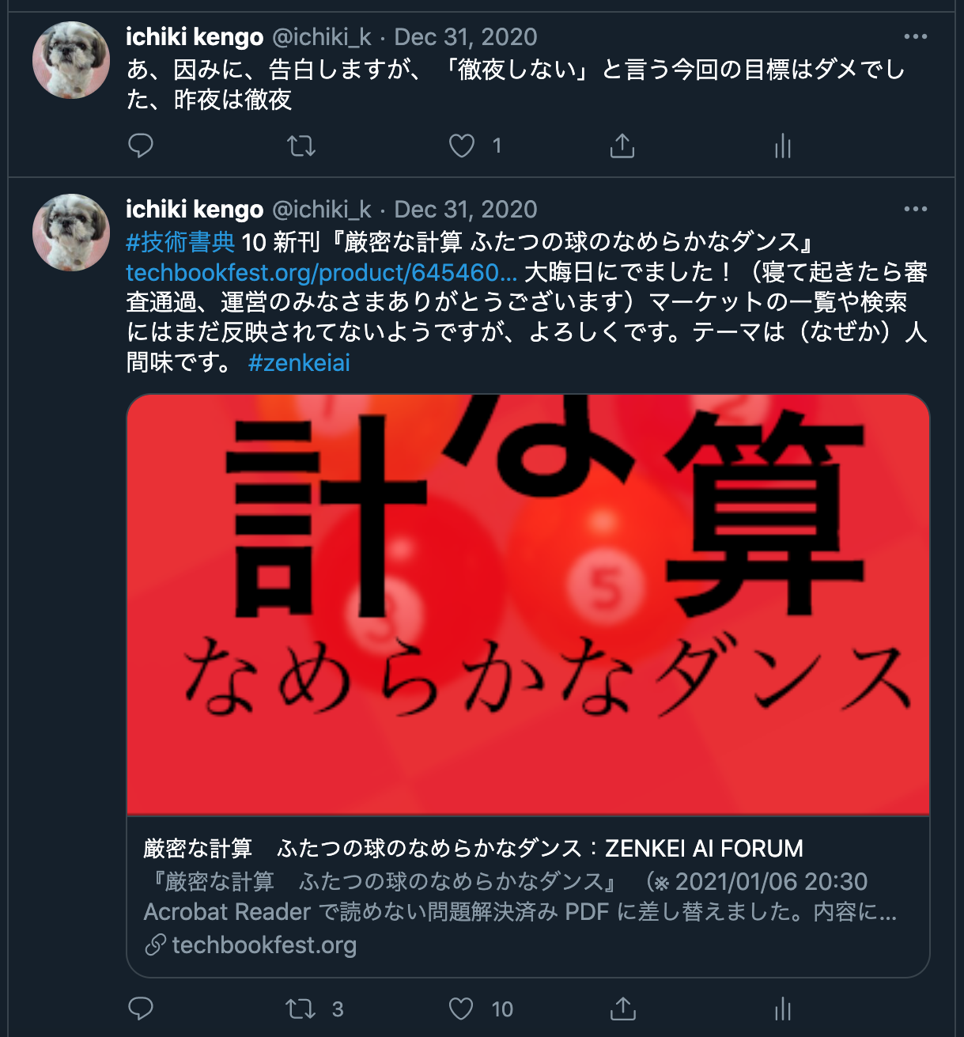Share the first tweet via share icon
The height and width of the screenshot is (1037, 964).
click(622, 146)
